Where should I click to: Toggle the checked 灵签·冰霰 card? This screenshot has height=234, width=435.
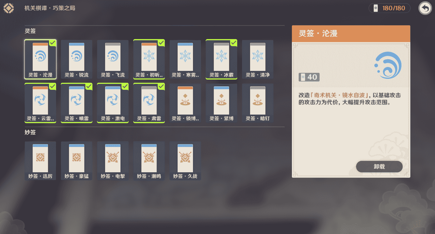point(221,60)
